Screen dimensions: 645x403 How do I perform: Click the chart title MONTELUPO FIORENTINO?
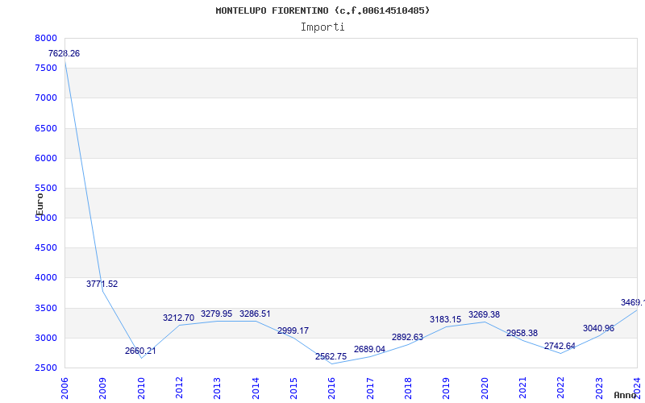coord(322,10)
